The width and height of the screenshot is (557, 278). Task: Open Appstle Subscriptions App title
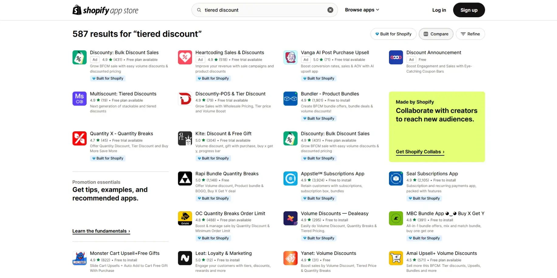click(332, 174)
